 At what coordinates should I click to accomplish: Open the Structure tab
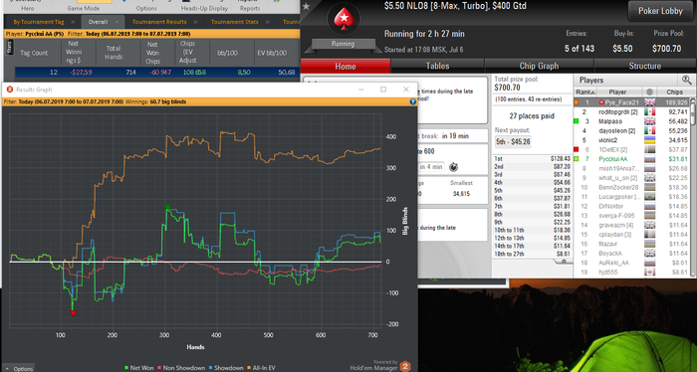(645, 66)
